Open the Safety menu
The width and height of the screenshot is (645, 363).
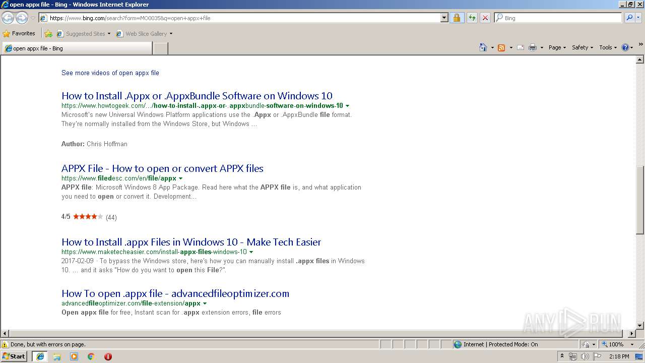point(583,47)
